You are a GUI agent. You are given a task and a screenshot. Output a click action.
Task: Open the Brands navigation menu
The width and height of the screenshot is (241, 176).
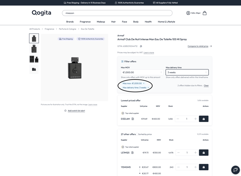point(70,22)
